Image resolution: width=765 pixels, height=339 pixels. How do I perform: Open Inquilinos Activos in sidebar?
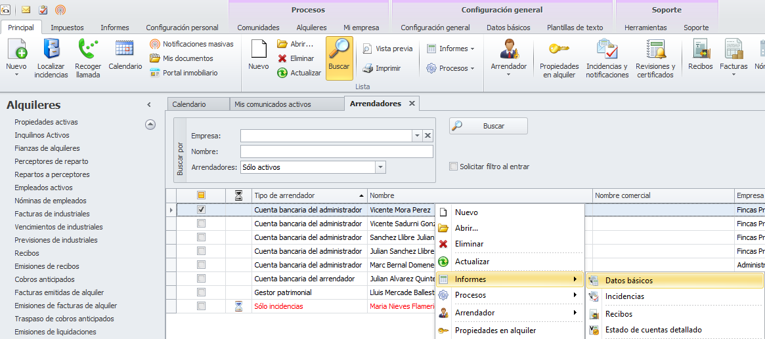pos(42,135)
